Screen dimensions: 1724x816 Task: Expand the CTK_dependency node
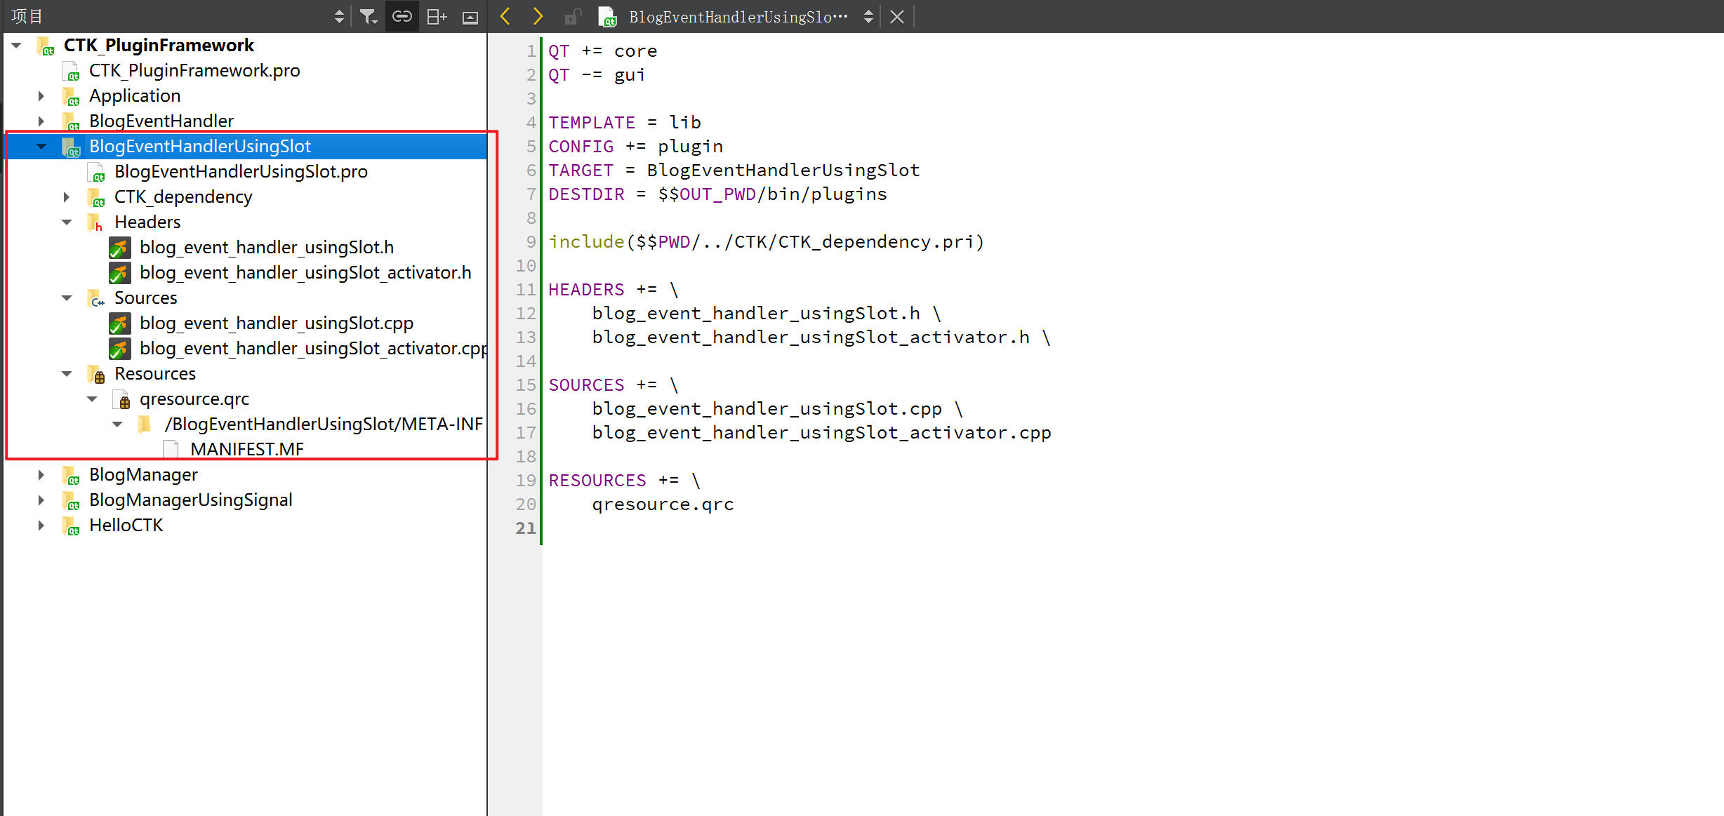point(67,197)
